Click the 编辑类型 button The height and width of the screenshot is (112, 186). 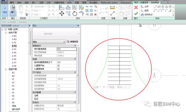click(72, 42)
